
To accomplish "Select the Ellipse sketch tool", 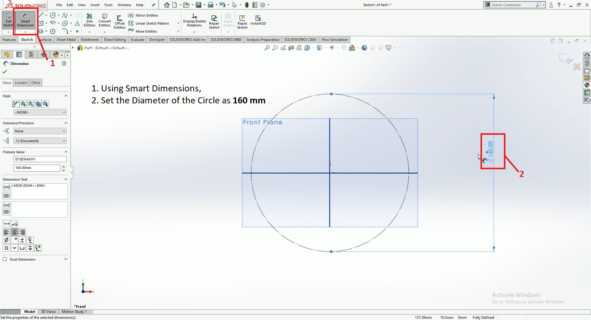I will click(65, 23).
